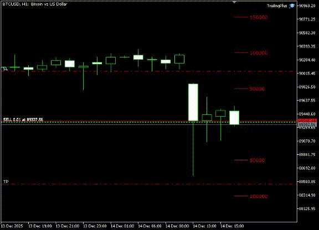Click the tall white candle body after the price gap
The width and height of the screenshot is (319, 230).
click(x=193, y=102)
